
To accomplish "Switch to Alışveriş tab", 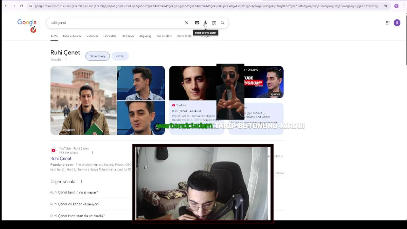I will coord(145,36).
